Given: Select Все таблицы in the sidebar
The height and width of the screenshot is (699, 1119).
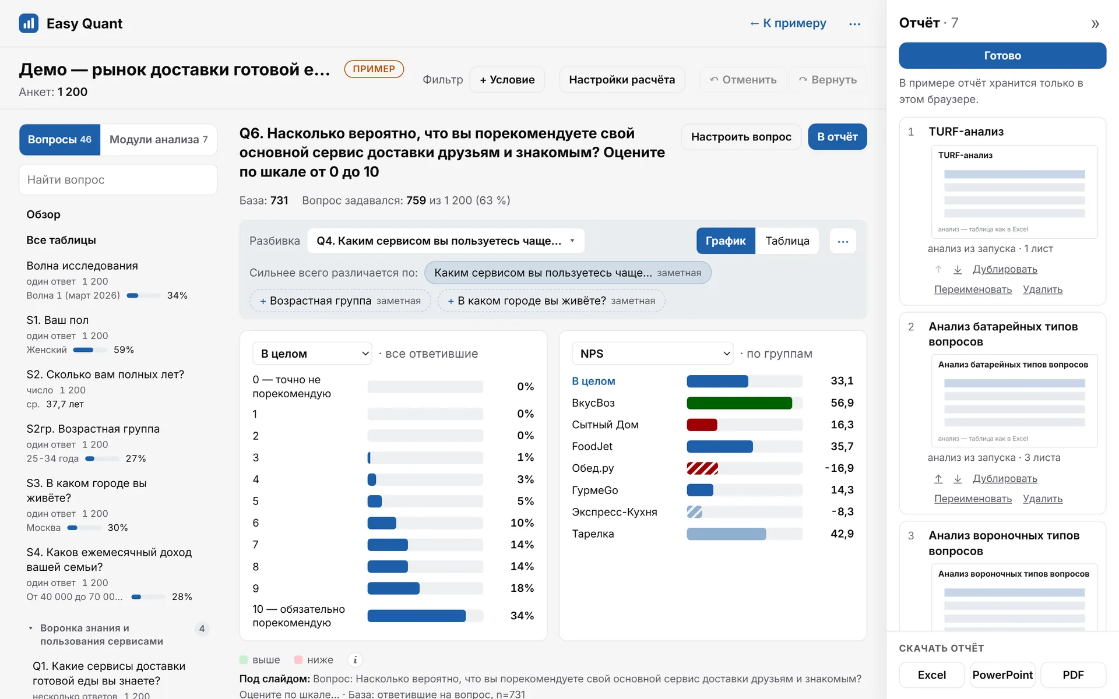Looking at the screenshot, I should click(61, 240).
